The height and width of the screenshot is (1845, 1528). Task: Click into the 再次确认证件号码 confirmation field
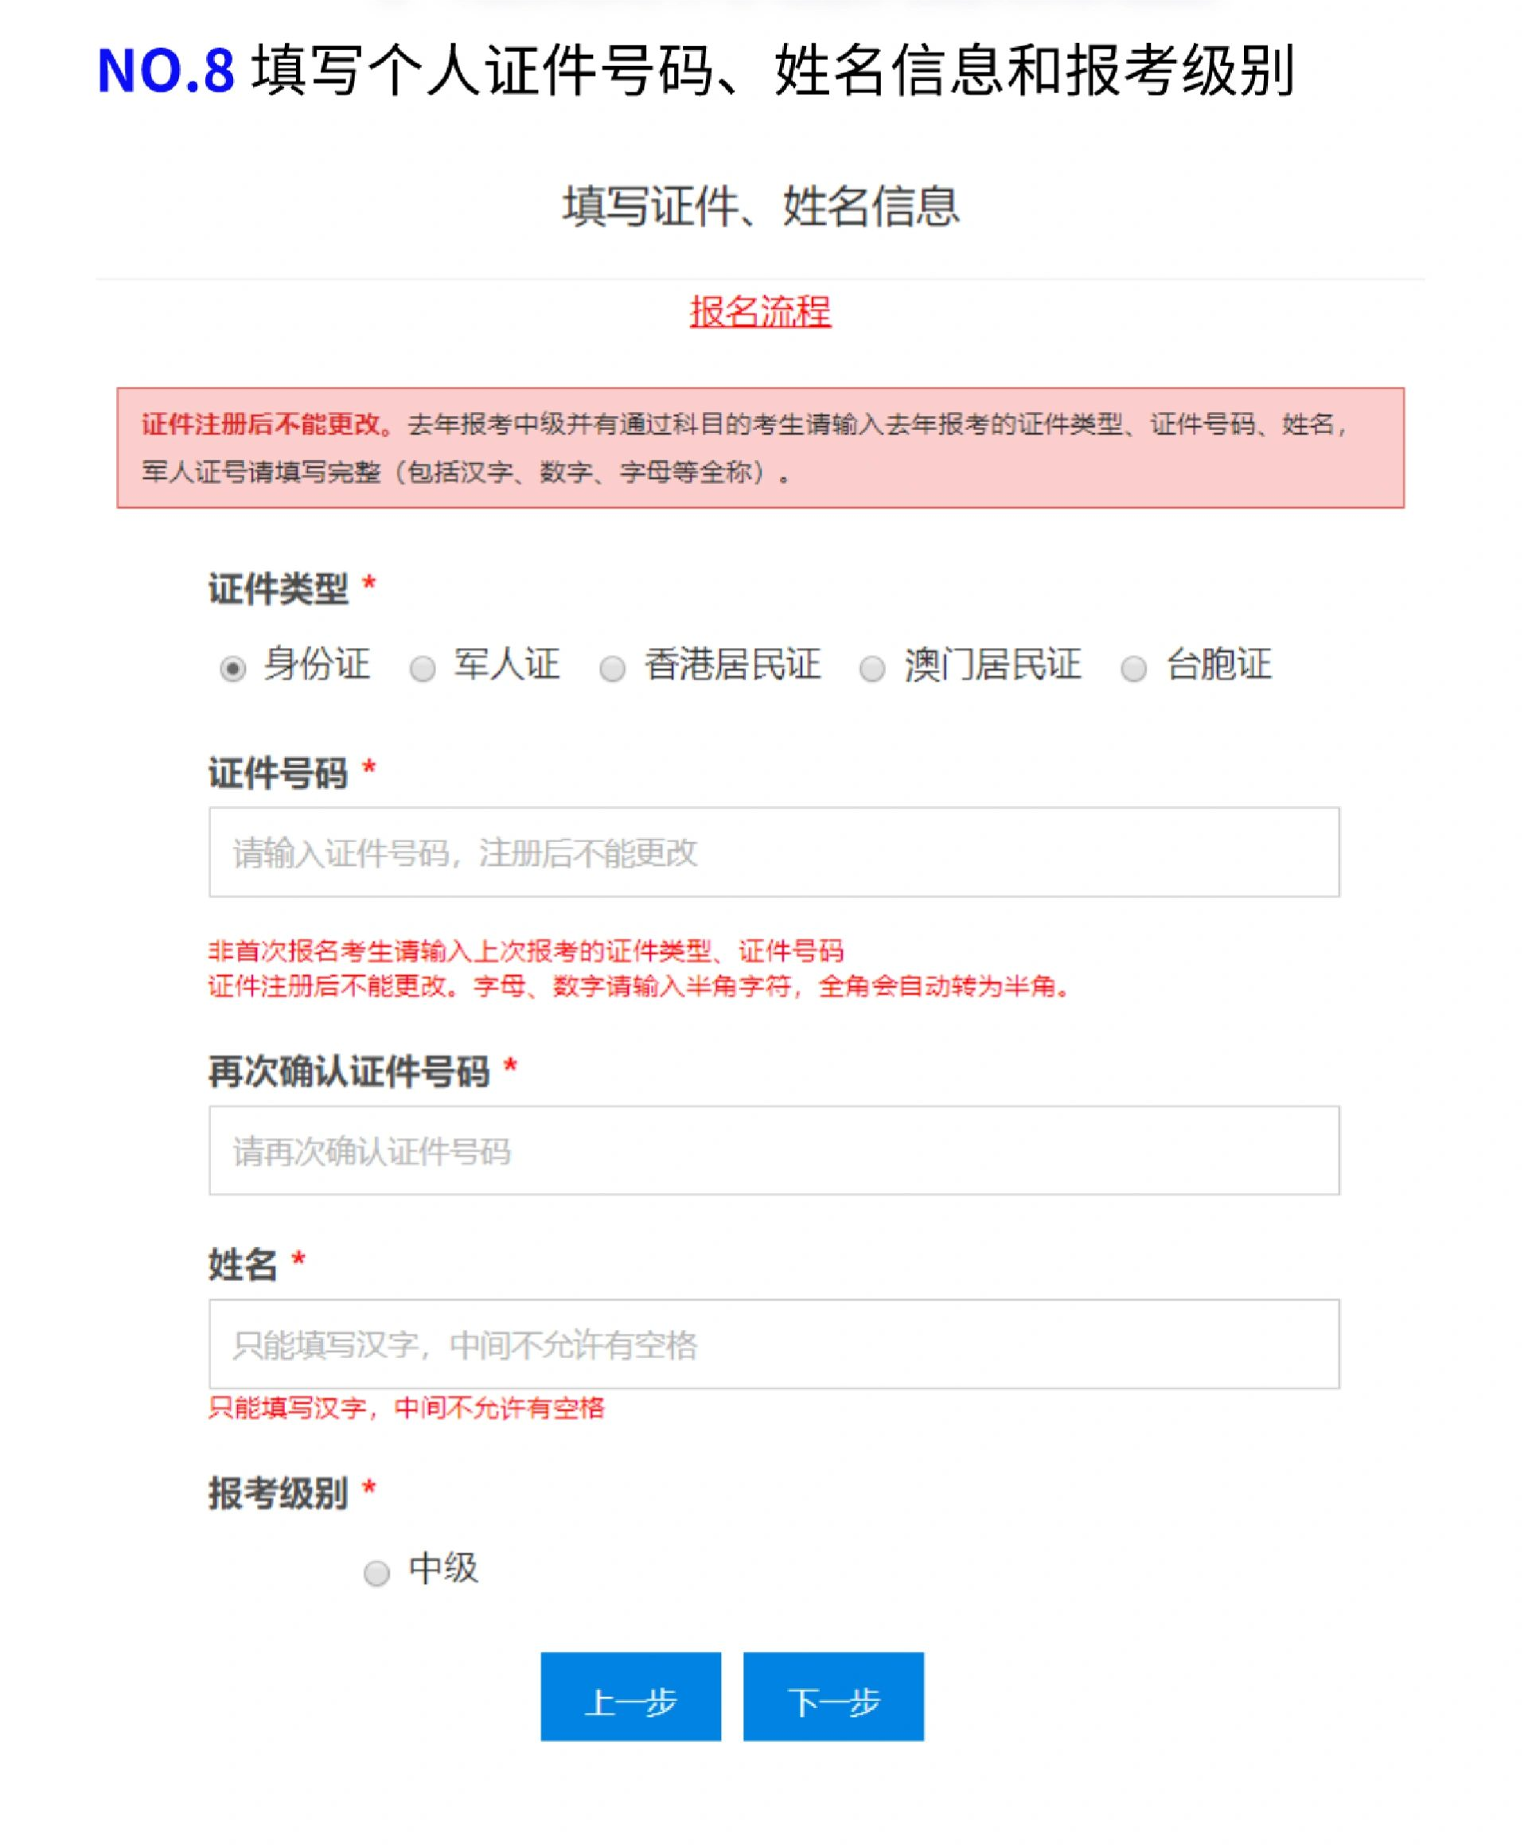(774, 1150)
